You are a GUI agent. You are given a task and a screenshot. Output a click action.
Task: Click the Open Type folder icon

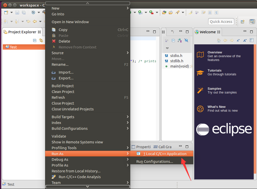(164, 12)
